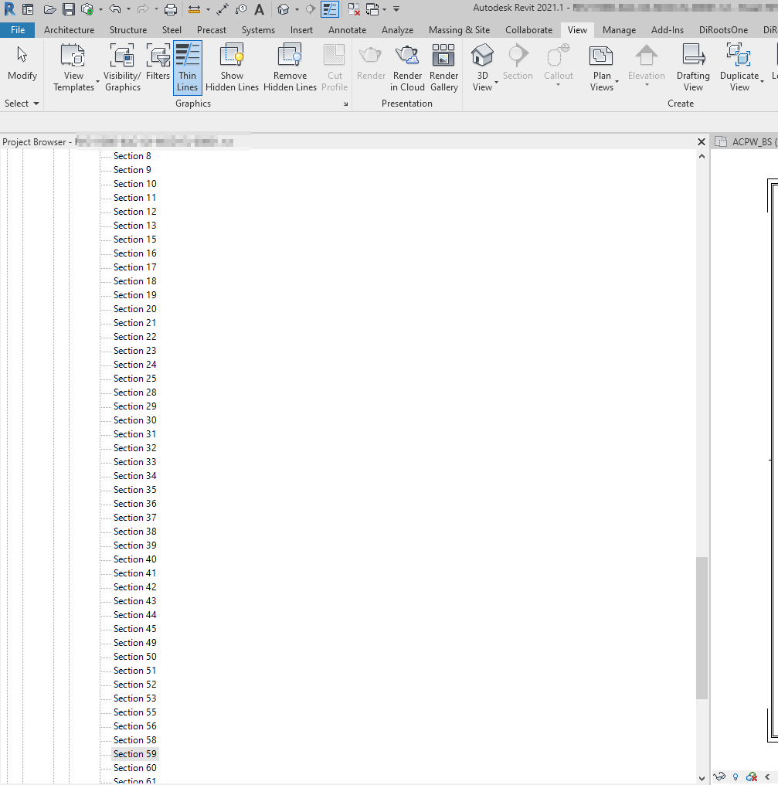Open Customize Quick Access Toolbar dropdown

coord(396,9)
